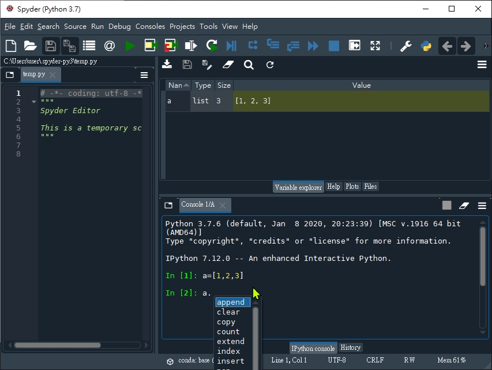Import data in Variable explorer

[x=167, y=65]
